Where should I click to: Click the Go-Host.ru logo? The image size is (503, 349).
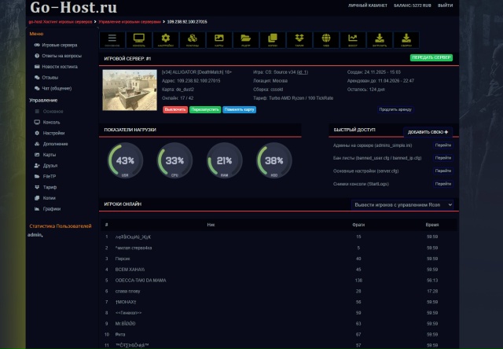tap(73, 7)
